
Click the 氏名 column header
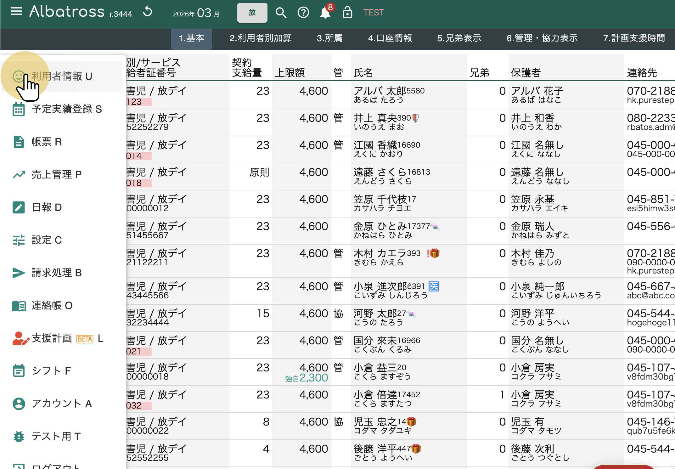point(363,73)
